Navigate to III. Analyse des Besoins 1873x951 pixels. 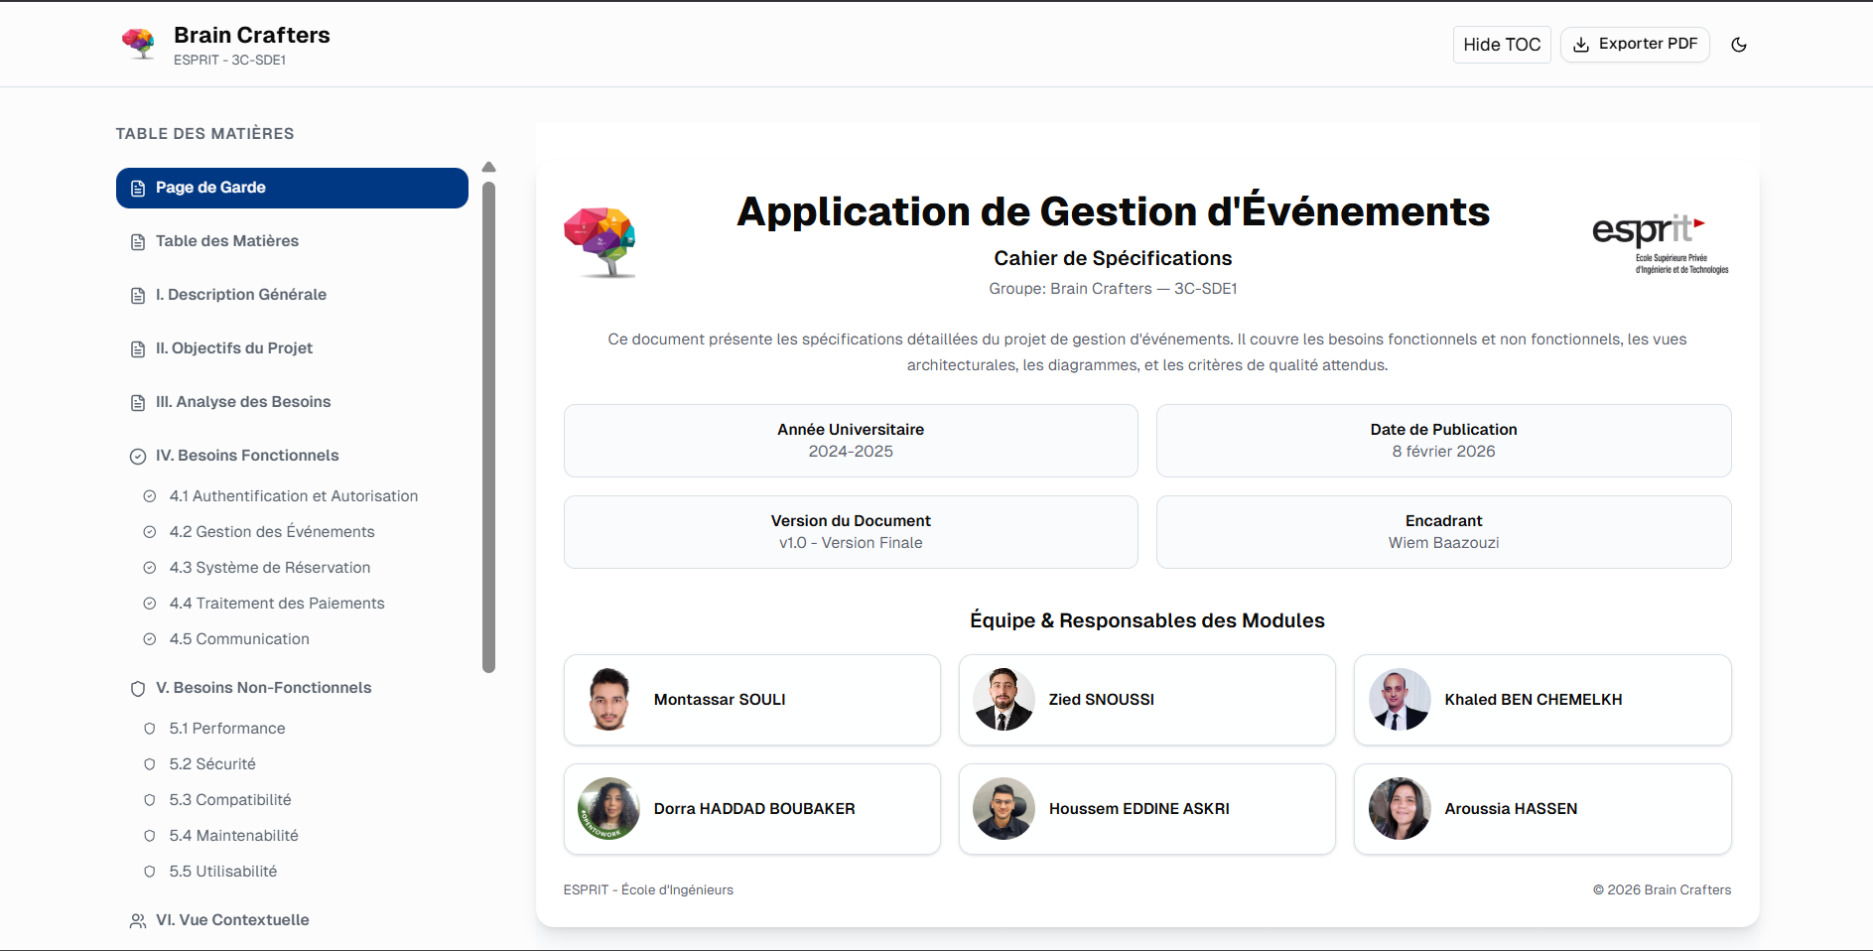tap(243, 402)
